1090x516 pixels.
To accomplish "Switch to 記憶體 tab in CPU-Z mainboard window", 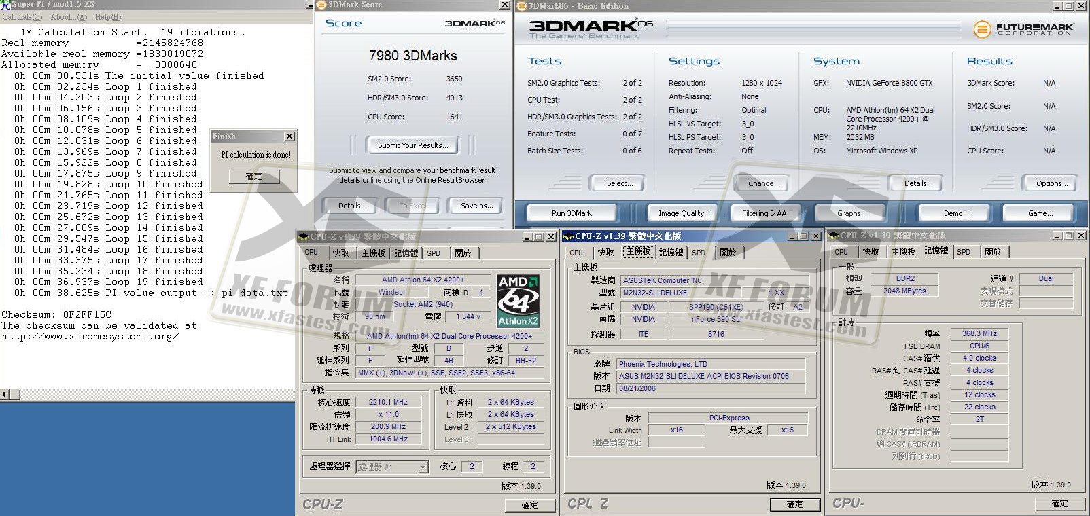I will point(671,253).
